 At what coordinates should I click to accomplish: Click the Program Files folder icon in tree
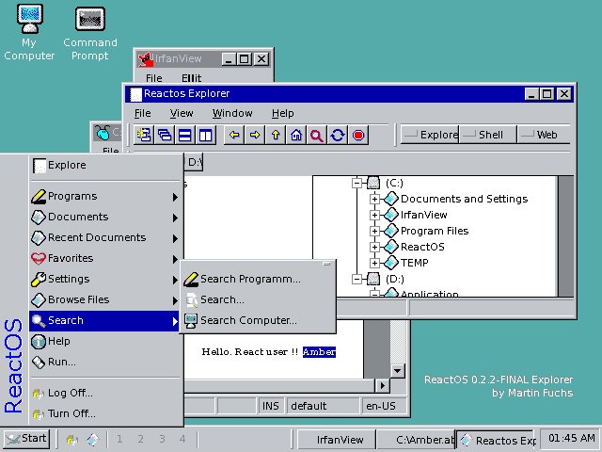click(391, 231)
